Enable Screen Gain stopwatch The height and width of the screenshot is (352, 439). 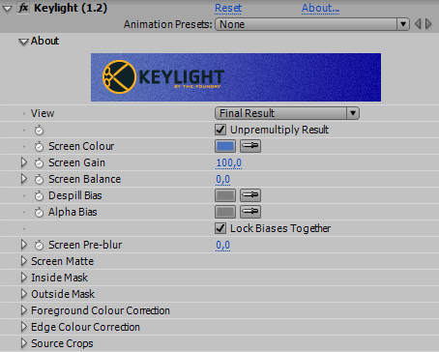39,163
